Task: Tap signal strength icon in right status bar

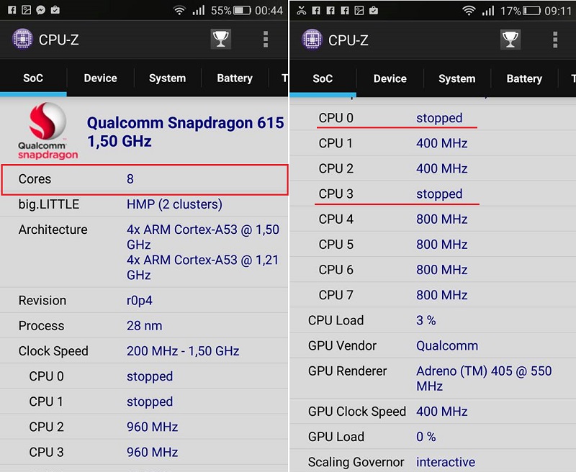Action: click(x=488, y=11)
